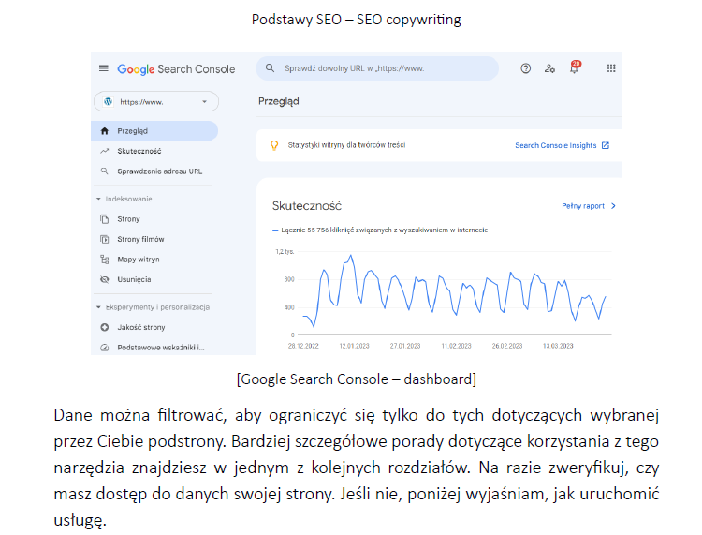Click the help question mark icon
702x535 pixels.
[x=526, y=68]
